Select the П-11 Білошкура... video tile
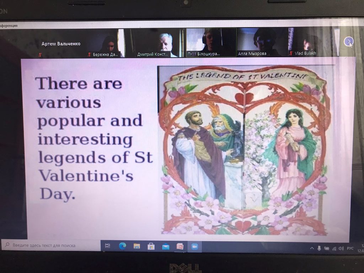 [x=211, y=43]
